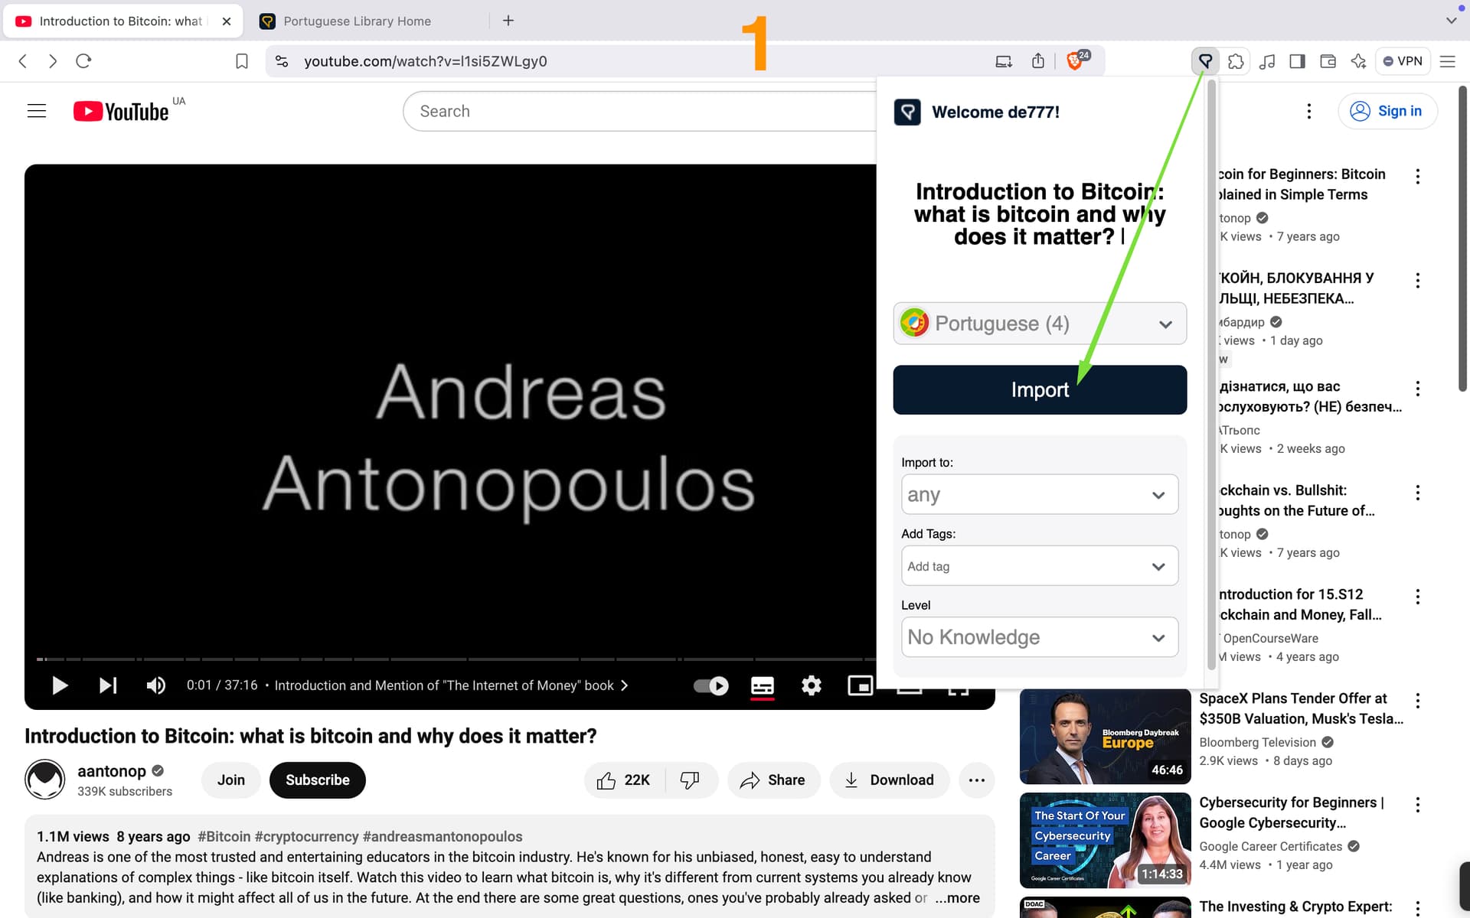This screenshot has width=1470, height=918.
Task: Click the share icon in address bar
Action: 1038,61
